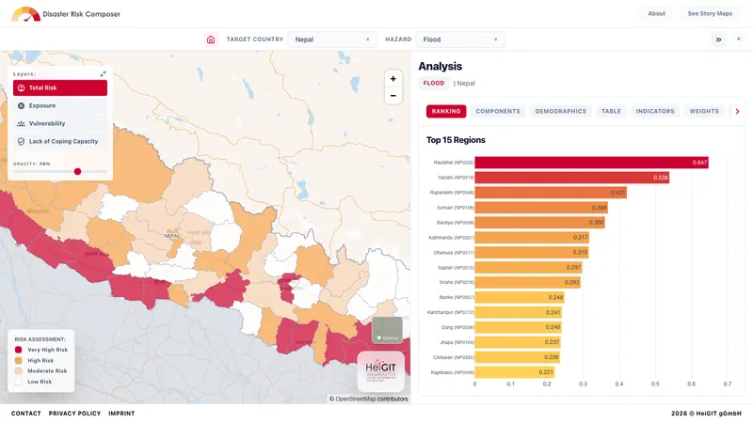Screen dimensions: 753x423
Task: Zoom out on the map
Action: pyautogui.click(x=393, y=96)
